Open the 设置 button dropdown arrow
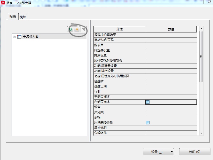The image size is (213, 160). click(x=172, y=152)
